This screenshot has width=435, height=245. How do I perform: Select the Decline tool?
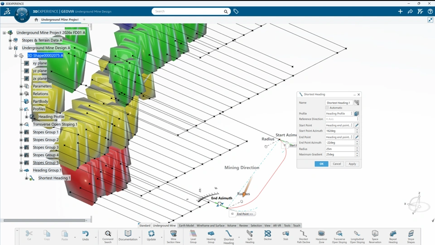point(268,235)
